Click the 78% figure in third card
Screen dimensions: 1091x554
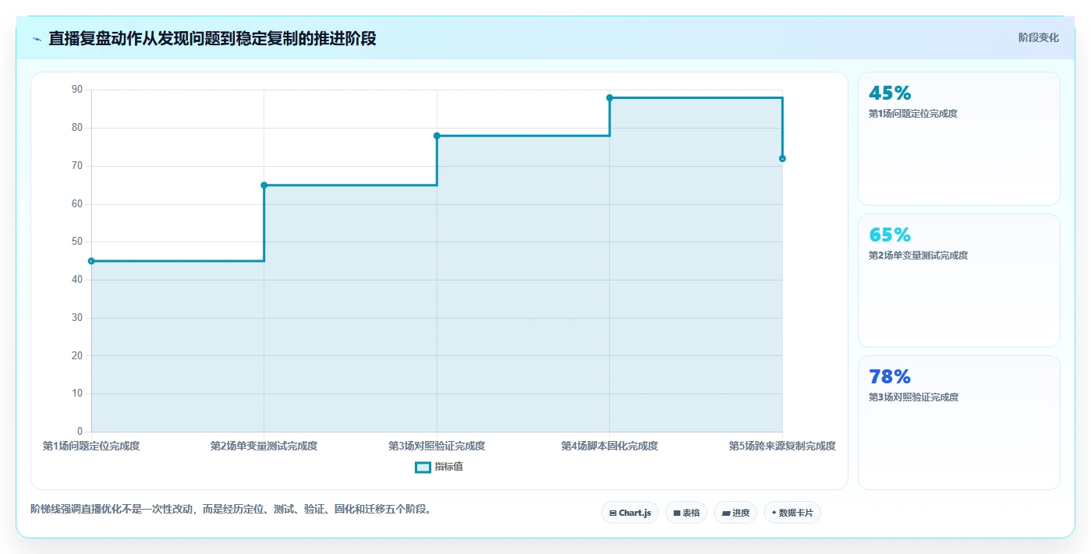[x=890, y=377]
